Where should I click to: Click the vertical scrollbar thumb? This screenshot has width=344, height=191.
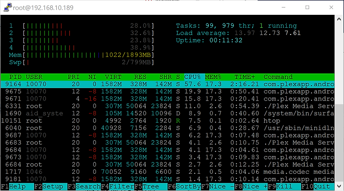(x=339, y=143)
